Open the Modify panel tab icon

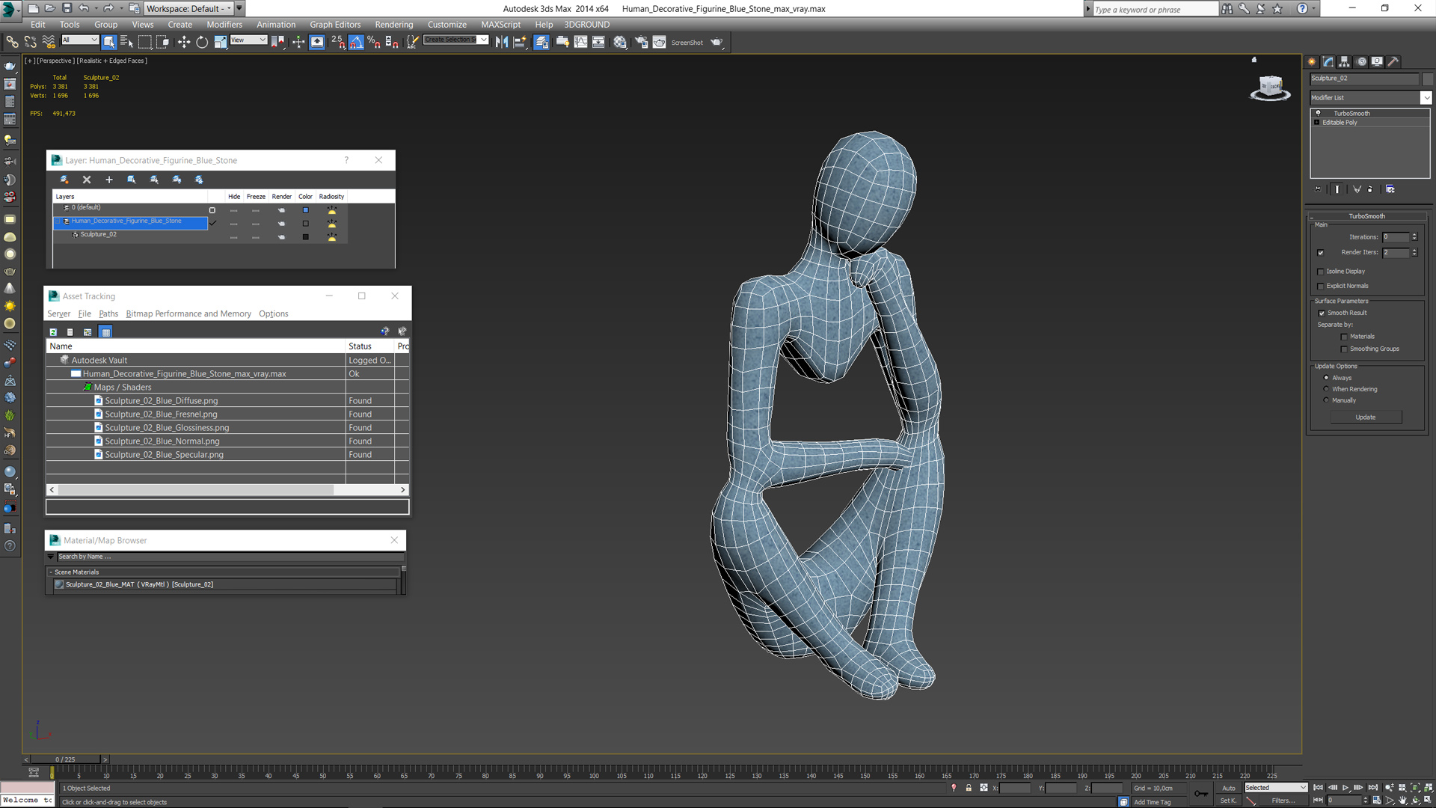point(1328,62)
